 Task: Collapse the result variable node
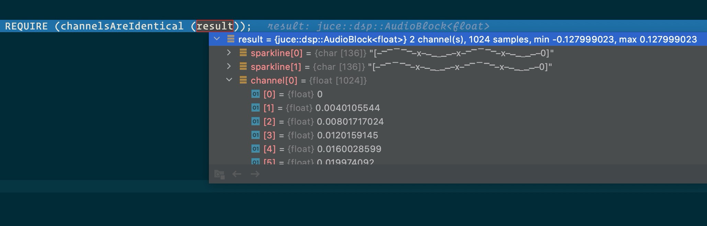click(x=217, y=39)
